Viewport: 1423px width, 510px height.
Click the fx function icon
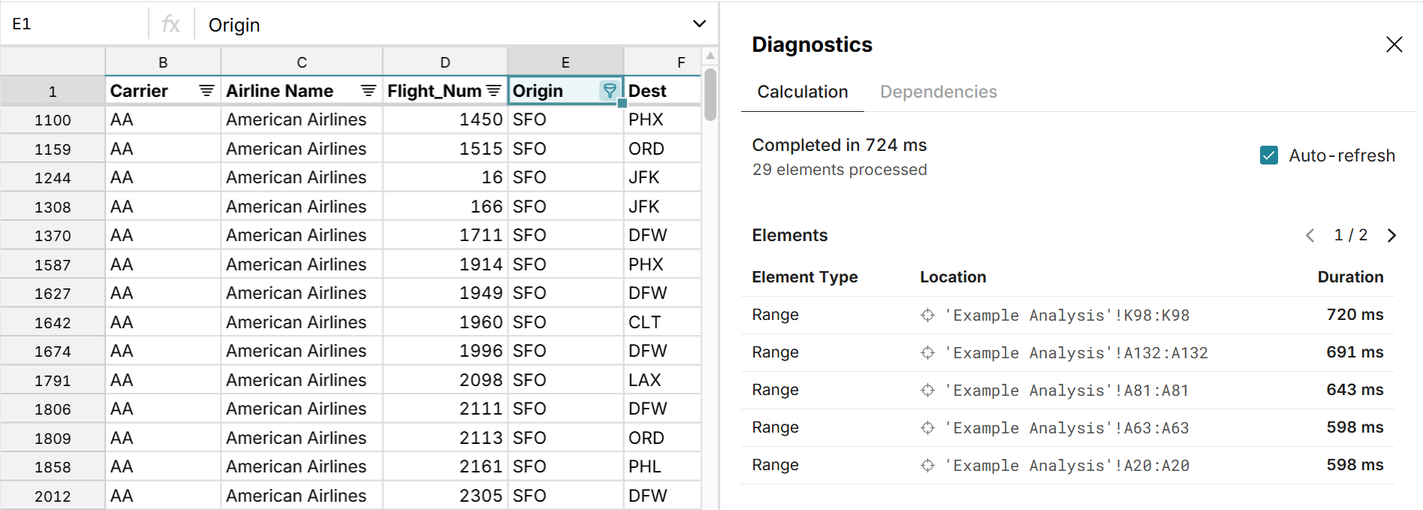pos(171,25)
